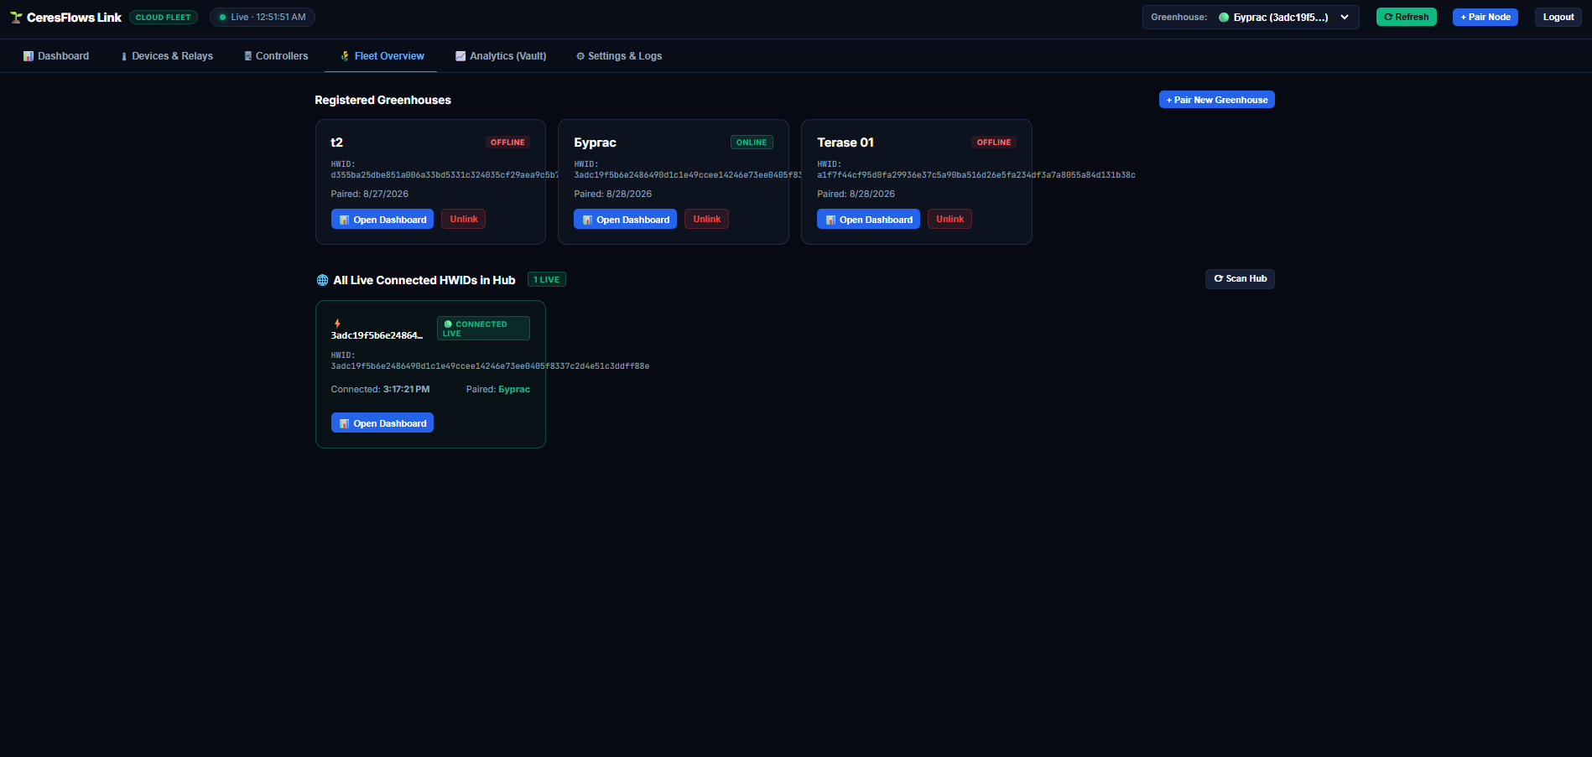Click the OFFLINE badge on Terase 01 card
Screen dimensions: 1592x757
click(x=994, y=143)
